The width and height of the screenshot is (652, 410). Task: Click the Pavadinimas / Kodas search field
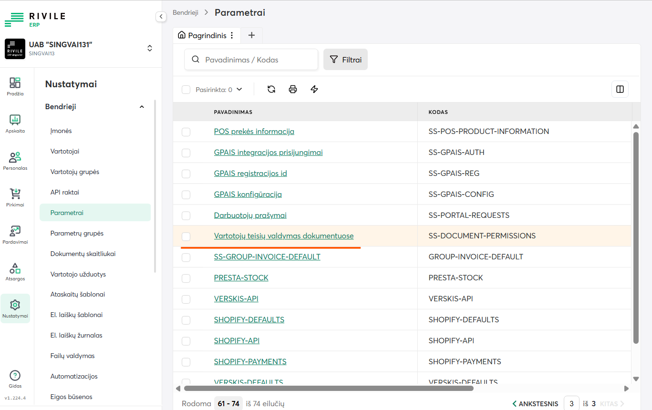[258, 60]
